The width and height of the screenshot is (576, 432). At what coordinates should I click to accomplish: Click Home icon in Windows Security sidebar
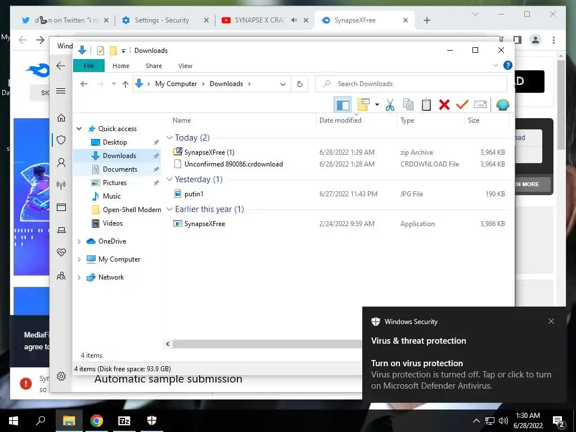tap(61, 118)
